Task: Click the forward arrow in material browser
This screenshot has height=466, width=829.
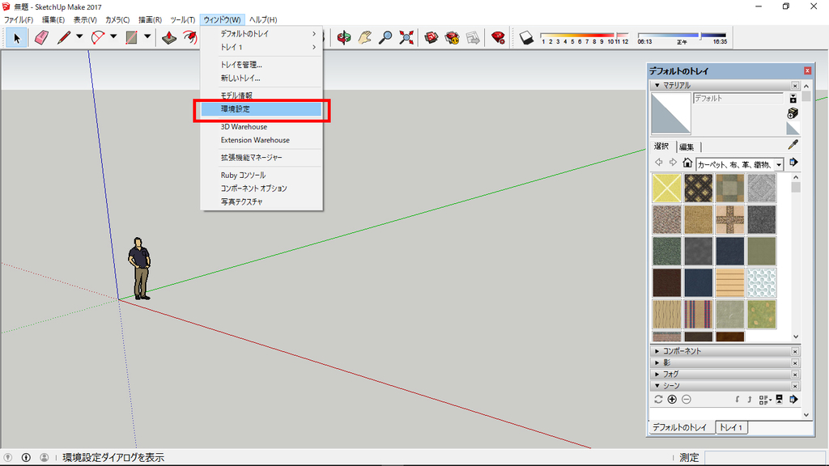Action: [x=673, y=163]
